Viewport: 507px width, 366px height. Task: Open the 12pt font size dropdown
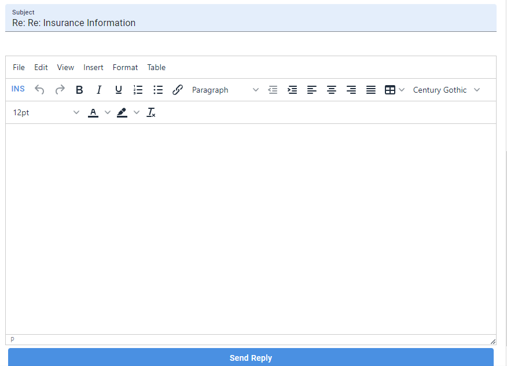45,112
